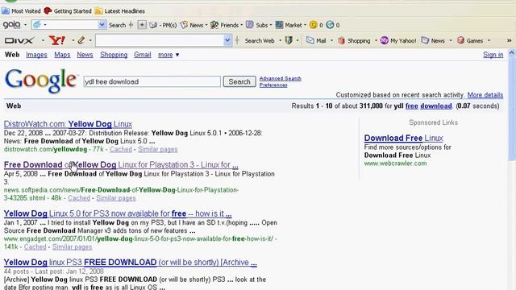Viewport: 516px width, 290px height.
Task: Click the 'download' link in results summary
Action: coord(436,106)
